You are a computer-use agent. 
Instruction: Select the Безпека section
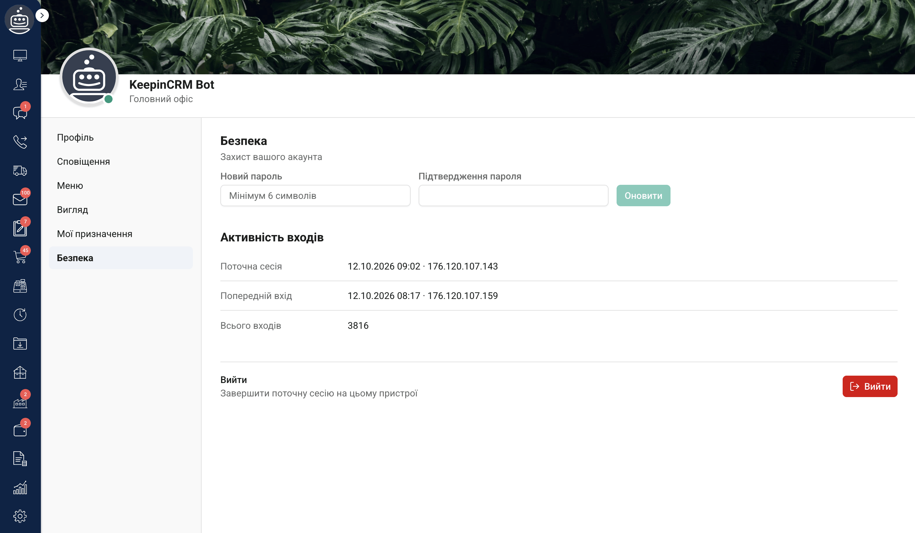121,258
